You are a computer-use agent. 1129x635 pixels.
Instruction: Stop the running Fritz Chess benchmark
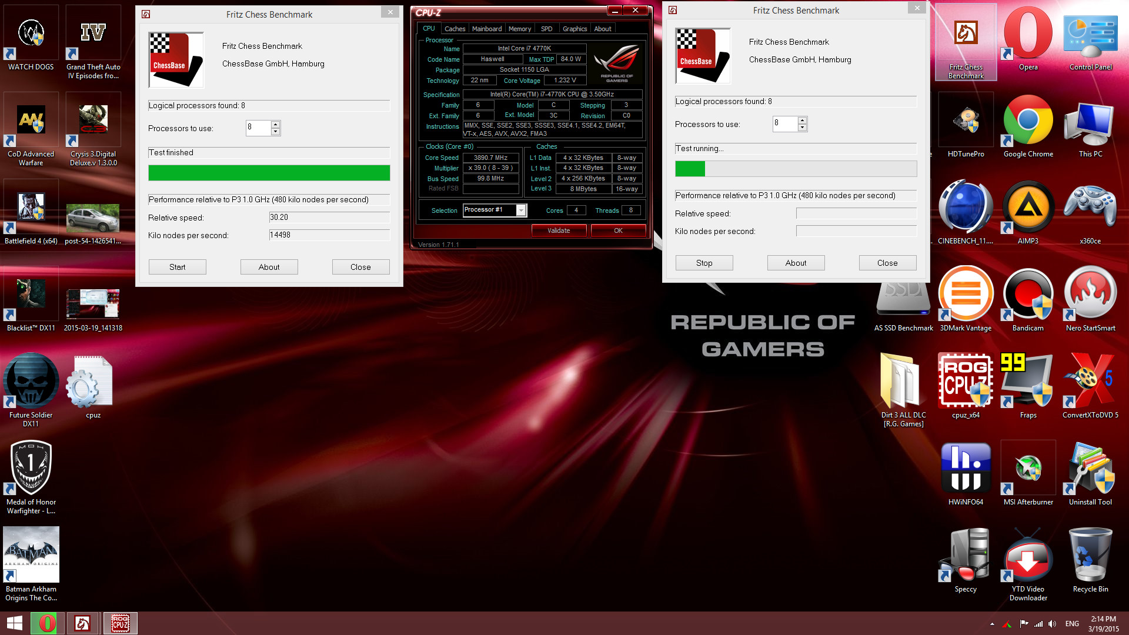(704, 263)
